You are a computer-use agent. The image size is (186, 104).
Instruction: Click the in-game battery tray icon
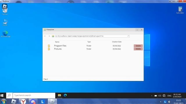pos(156,96)
